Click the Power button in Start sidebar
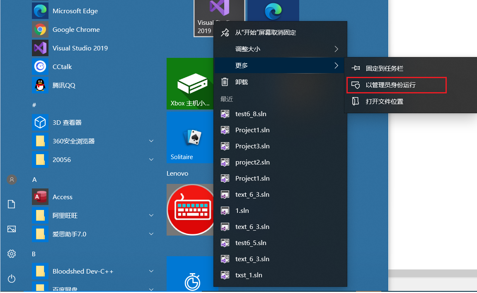The image size is (477, 293). tap(12, 279)
